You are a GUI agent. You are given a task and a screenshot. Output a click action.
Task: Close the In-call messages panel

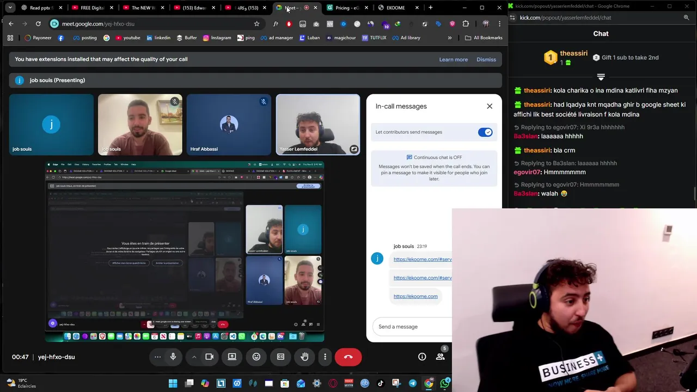click(490, 106)
